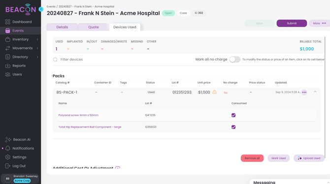Click the unit price warning triangle icon
The image size is (330, 184).
tap(214, 92)
